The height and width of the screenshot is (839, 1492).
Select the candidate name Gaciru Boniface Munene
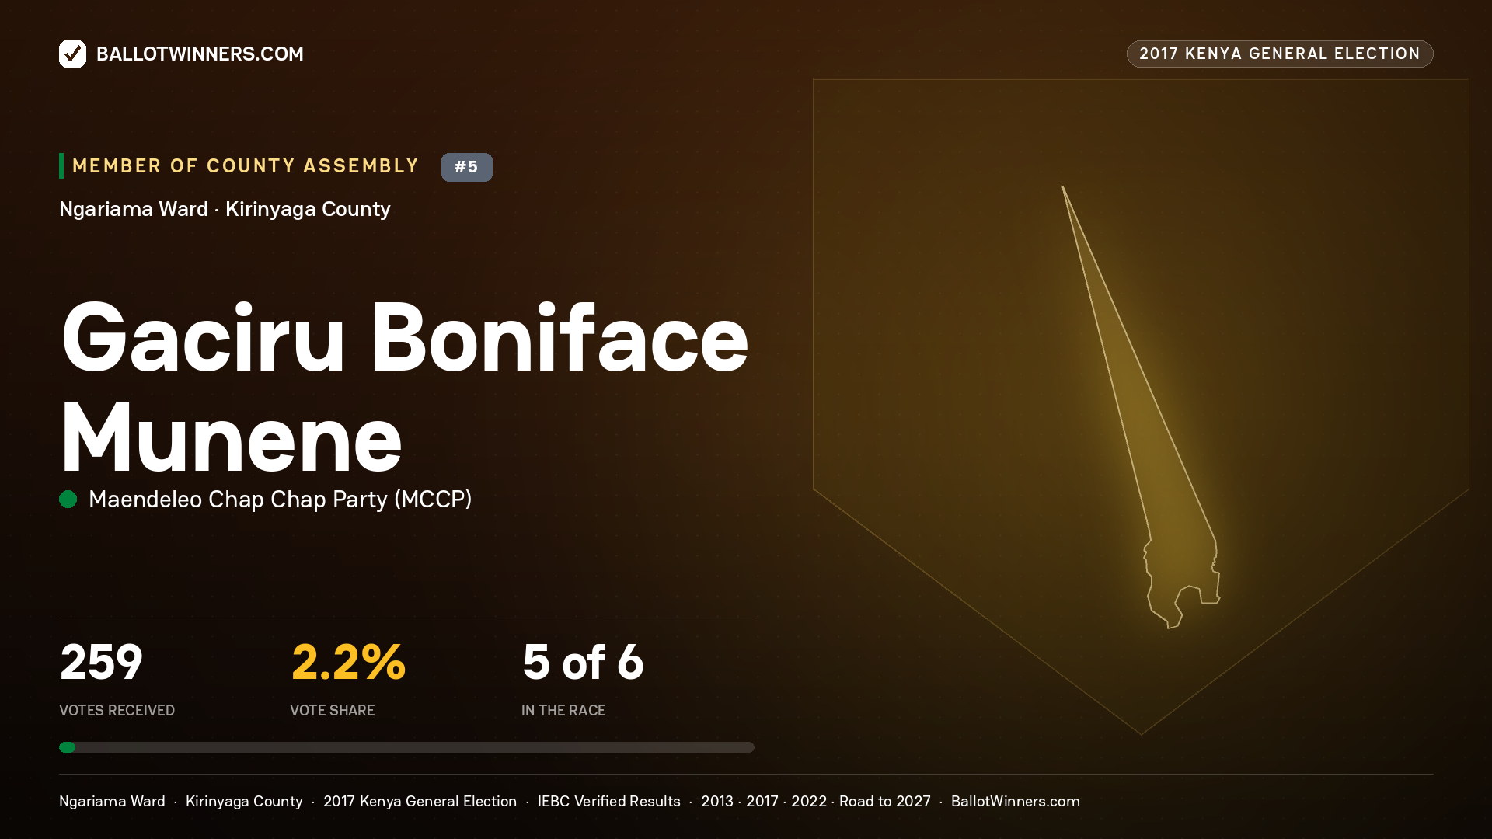(404, 386)
